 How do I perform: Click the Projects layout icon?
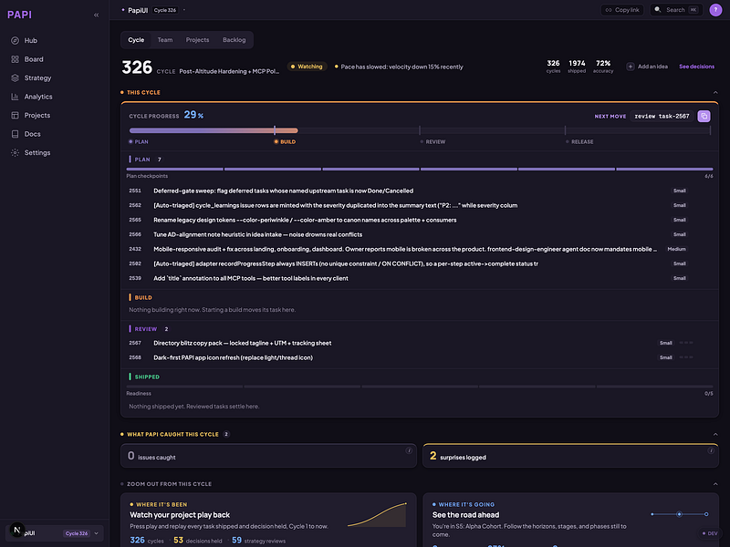point(15,115)
